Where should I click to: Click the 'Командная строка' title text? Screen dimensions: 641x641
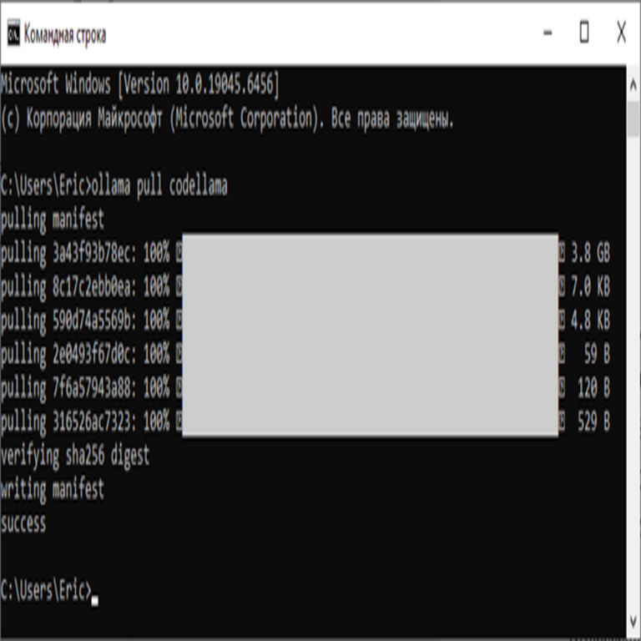point(65,35)
